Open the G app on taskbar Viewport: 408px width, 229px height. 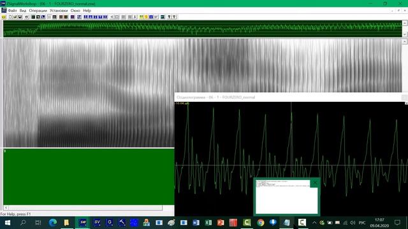(110, 222)
